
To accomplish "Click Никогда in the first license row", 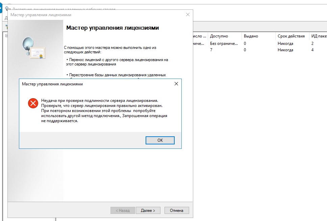I will (285, 44).
